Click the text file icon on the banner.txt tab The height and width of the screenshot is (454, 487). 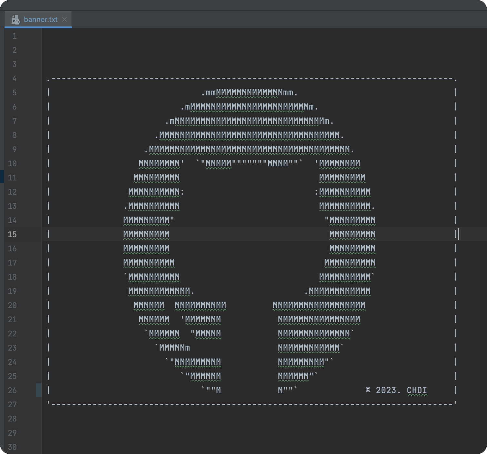(15, 20)
